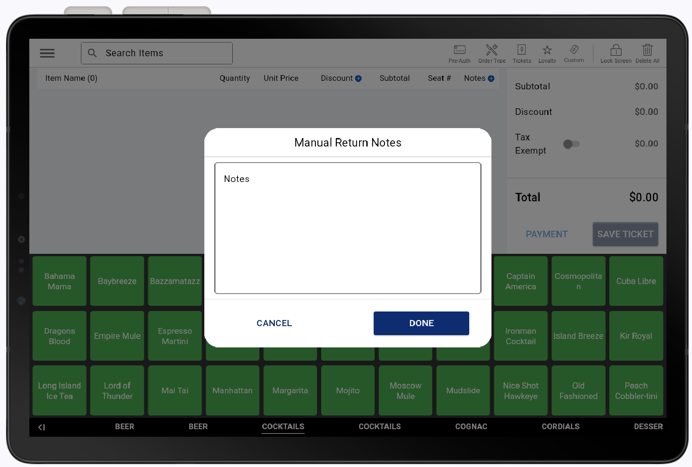Expand Discount options with the plus icon

coord(359,78)
